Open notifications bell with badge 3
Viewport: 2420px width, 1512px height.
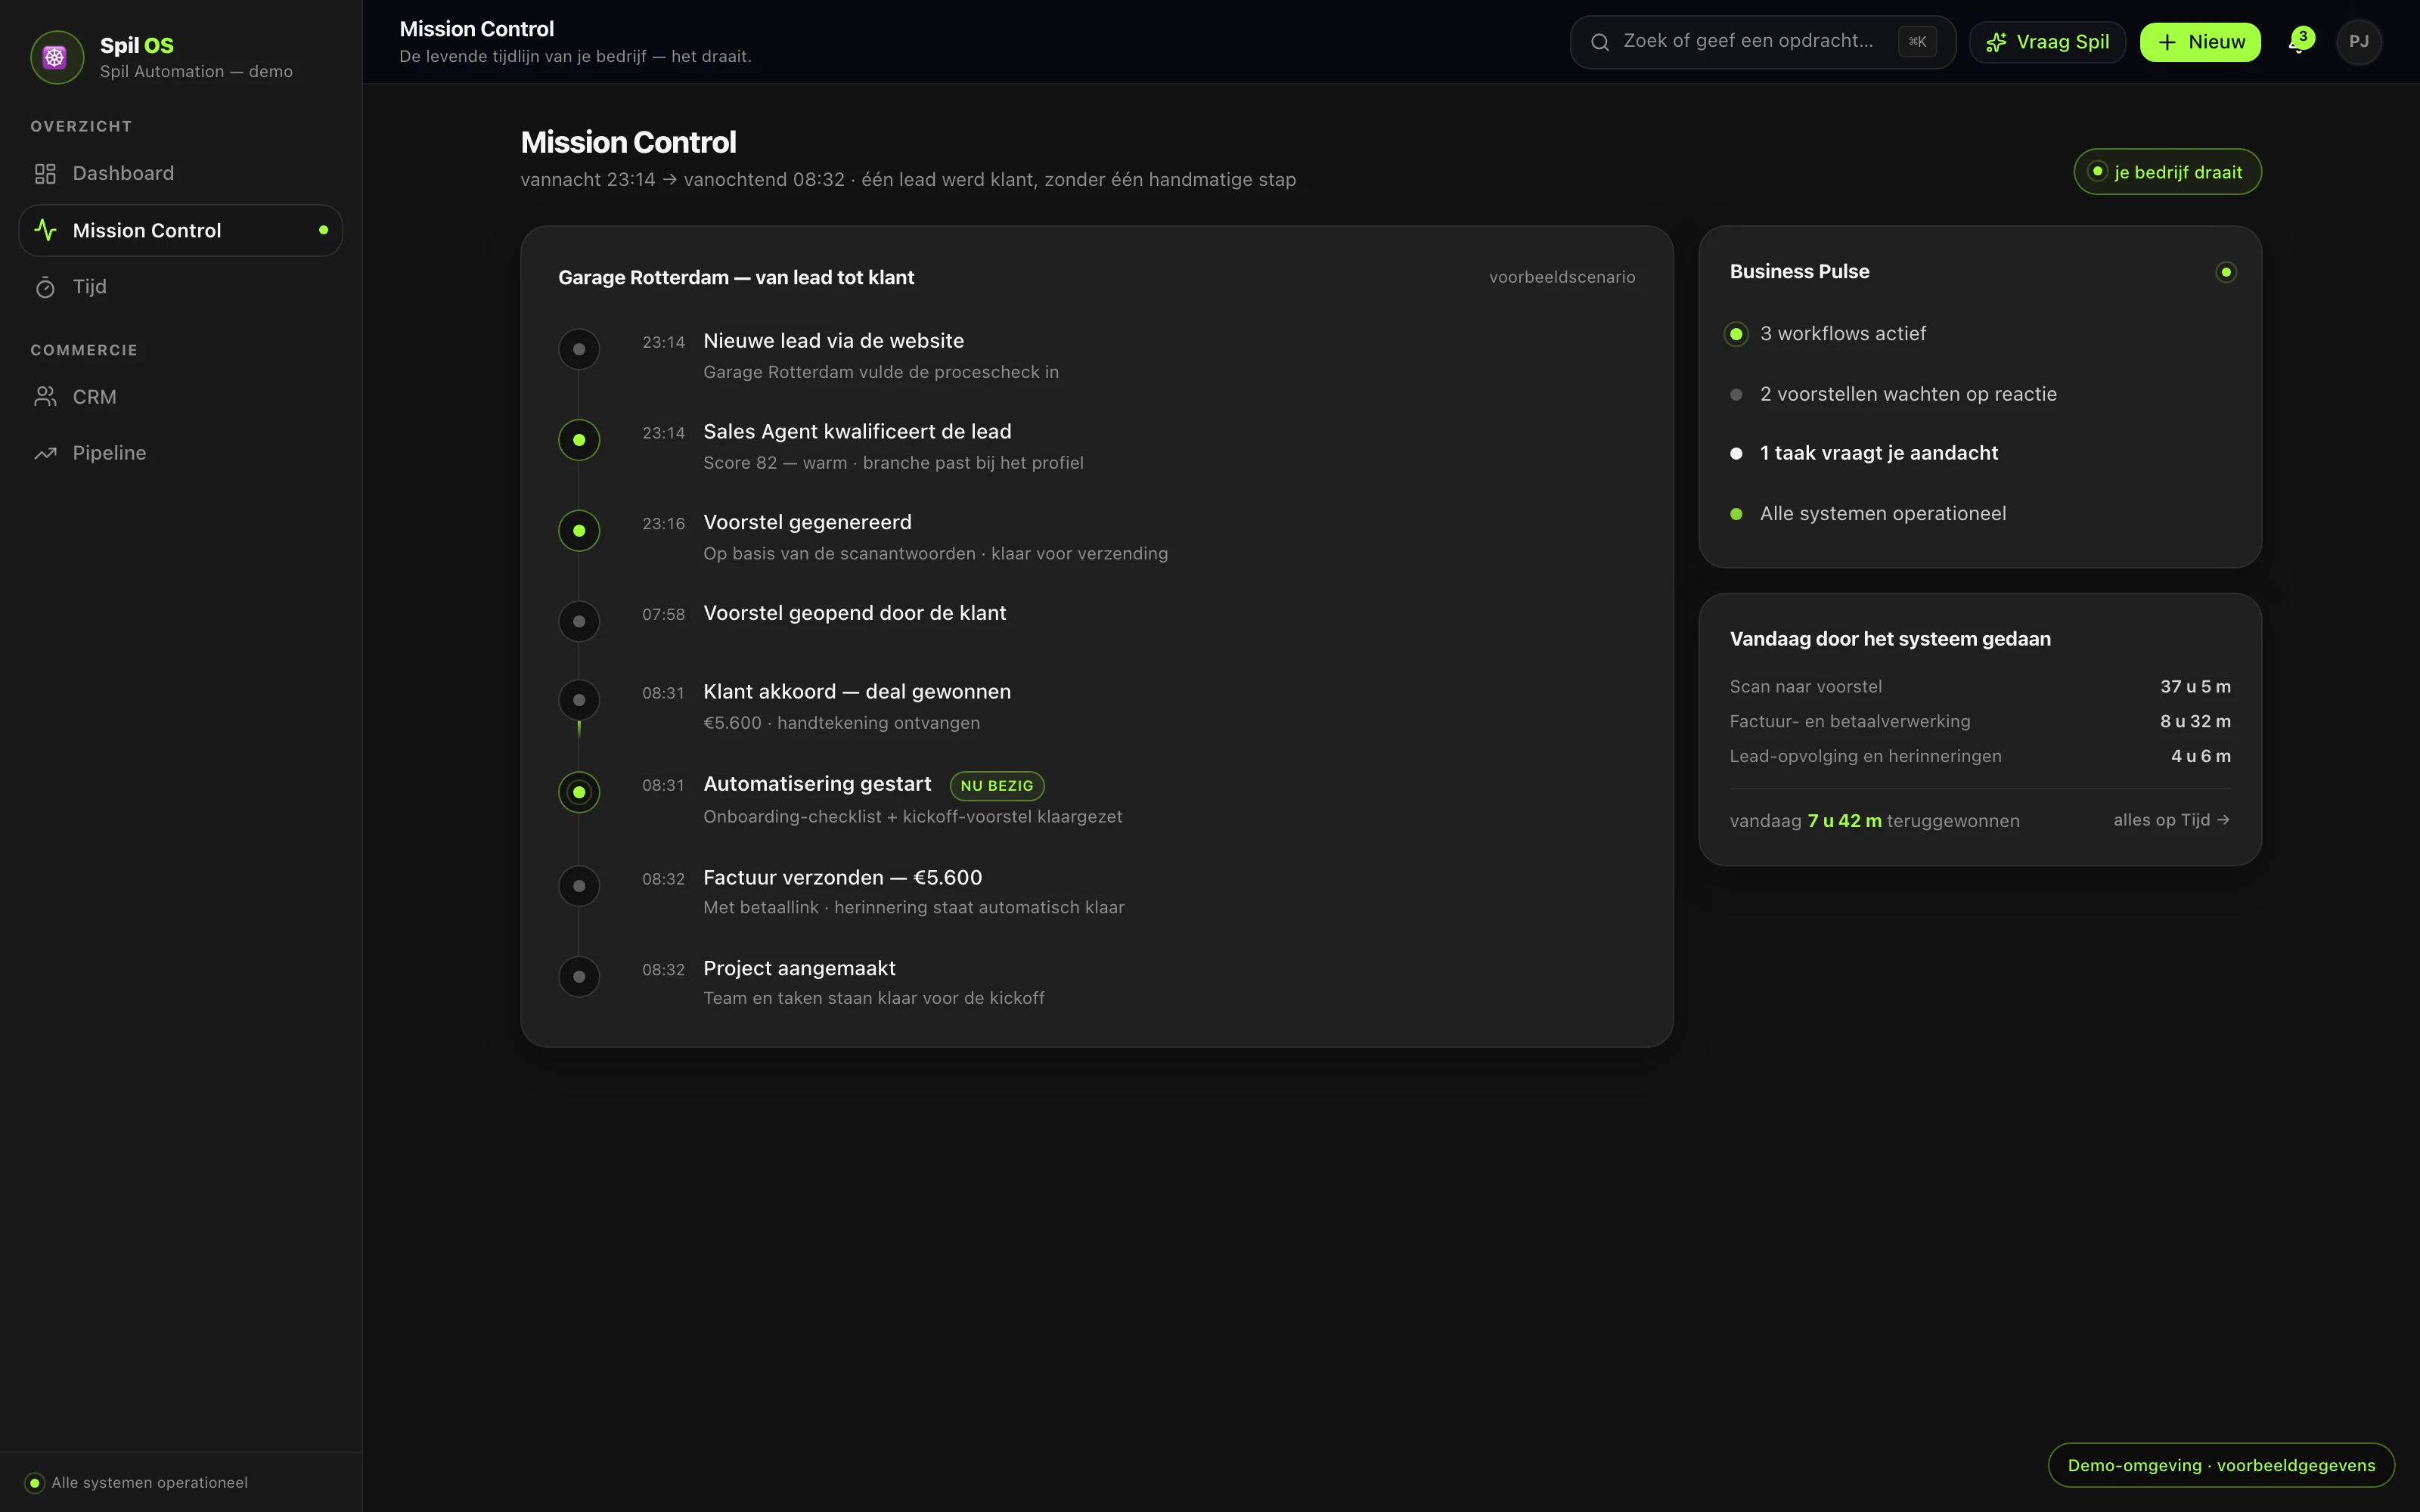pos(2299,42)
